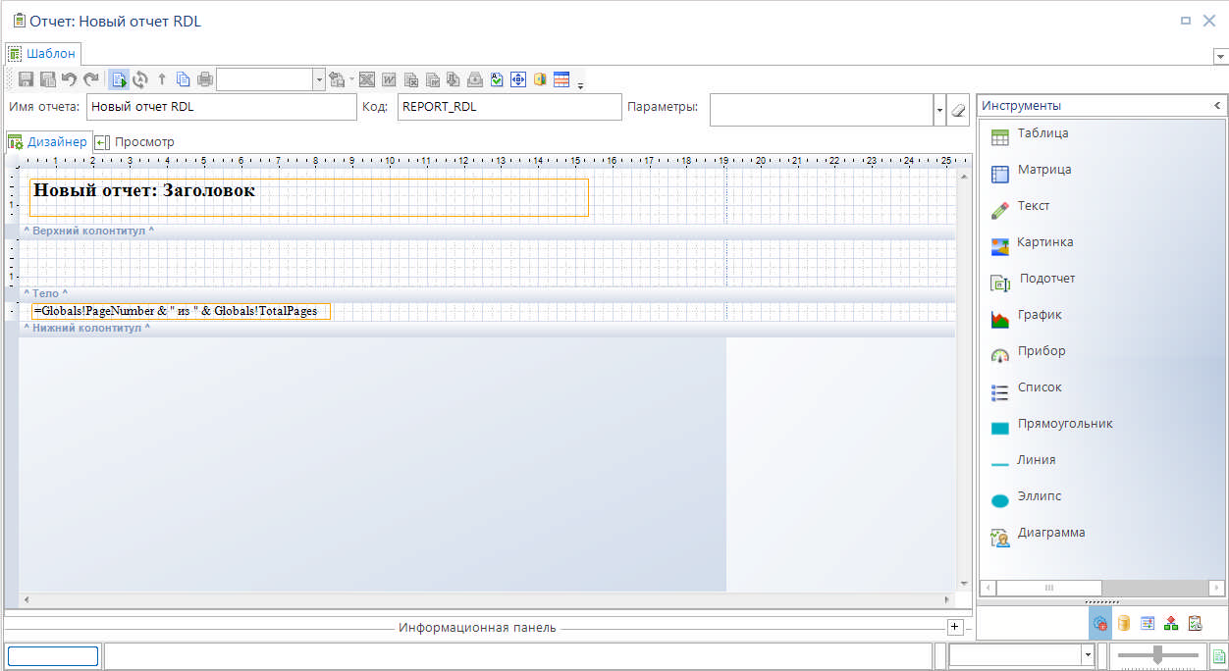Image resolution: width=1229 pixels, height=671 pixels.
Task: Select the Матрица tool
Action: pos(1043,171)
